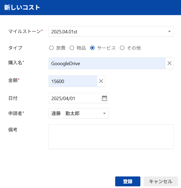This screenshot has height=188, width=181.
Task: Click the キャンセル button
Action: [x=161, y=181]
